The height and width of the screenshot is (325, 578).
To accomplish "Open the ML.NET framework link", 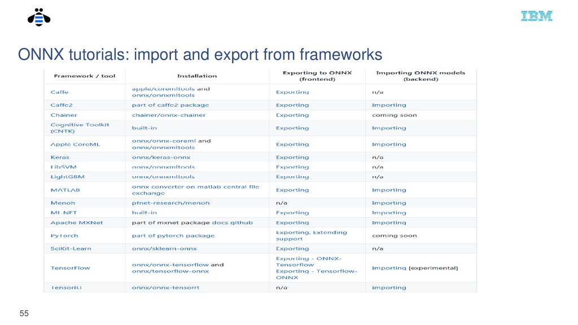I will pyautogui.click(x=64, y=213).
